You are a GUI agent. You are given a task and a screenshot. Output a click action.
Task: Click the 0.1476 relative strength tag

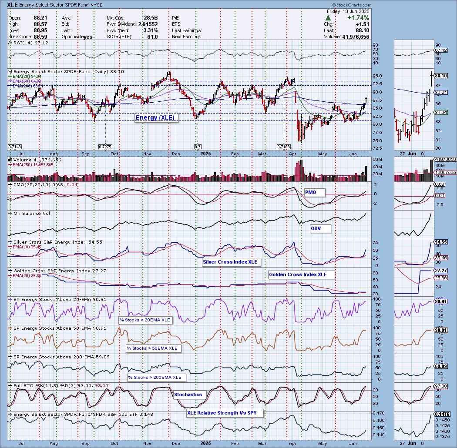pos(442,414)
